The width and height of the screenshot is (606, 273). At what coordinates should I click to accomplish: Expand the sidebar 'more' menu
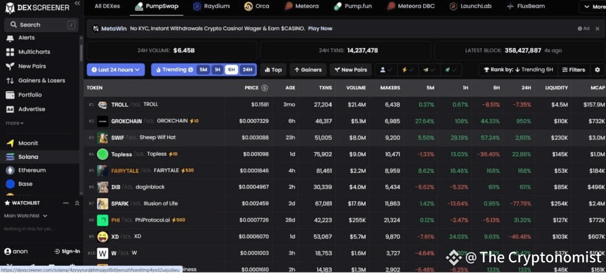(14, 123)
